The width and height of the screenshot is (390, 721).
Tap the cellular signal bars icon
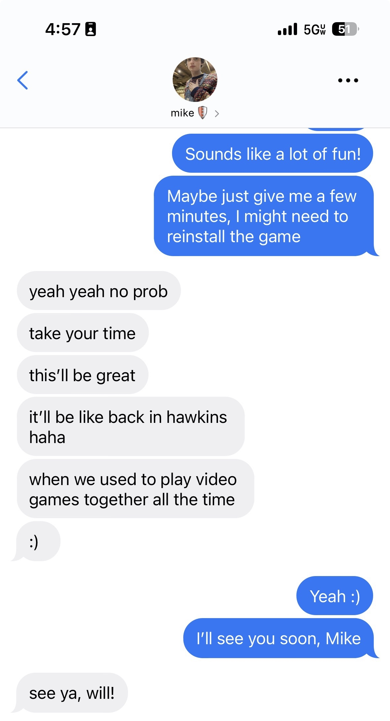(x=287, y=29)
